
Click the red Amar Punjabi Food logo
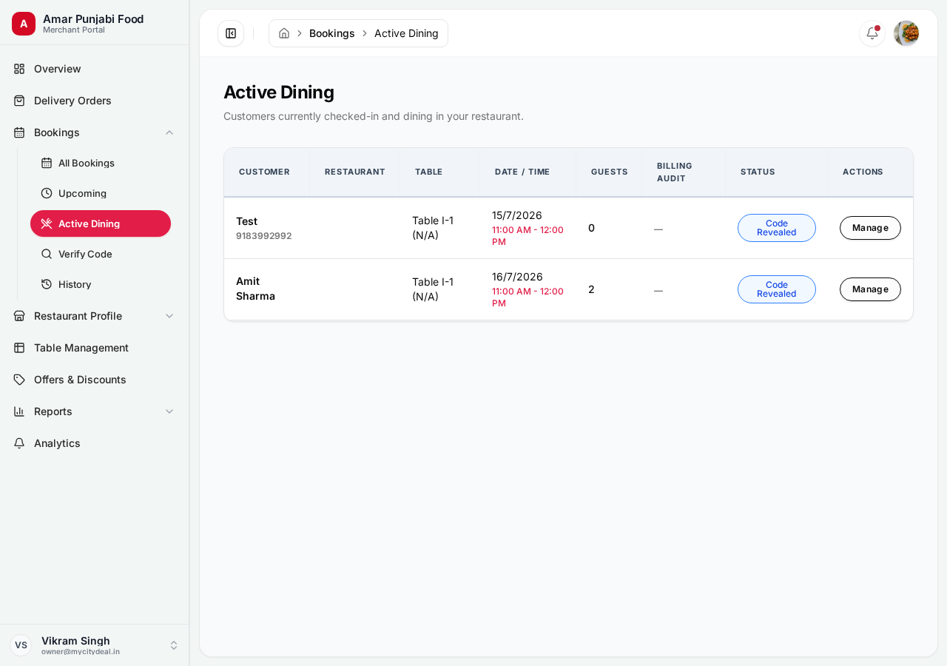[24, 24]
